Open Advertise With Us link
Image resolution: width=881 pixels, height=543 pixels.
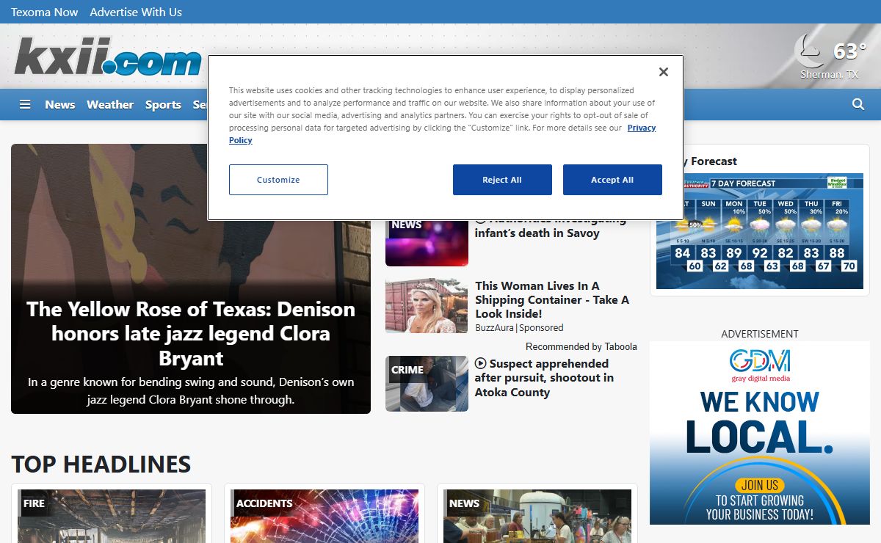click(136, 12)
